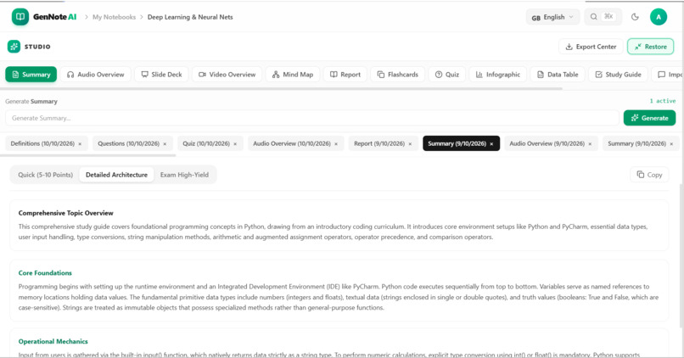Select Exam High-Yield summary mode
Image resolution: width=684 pixels, height=358 pixels.
[184, 175]
